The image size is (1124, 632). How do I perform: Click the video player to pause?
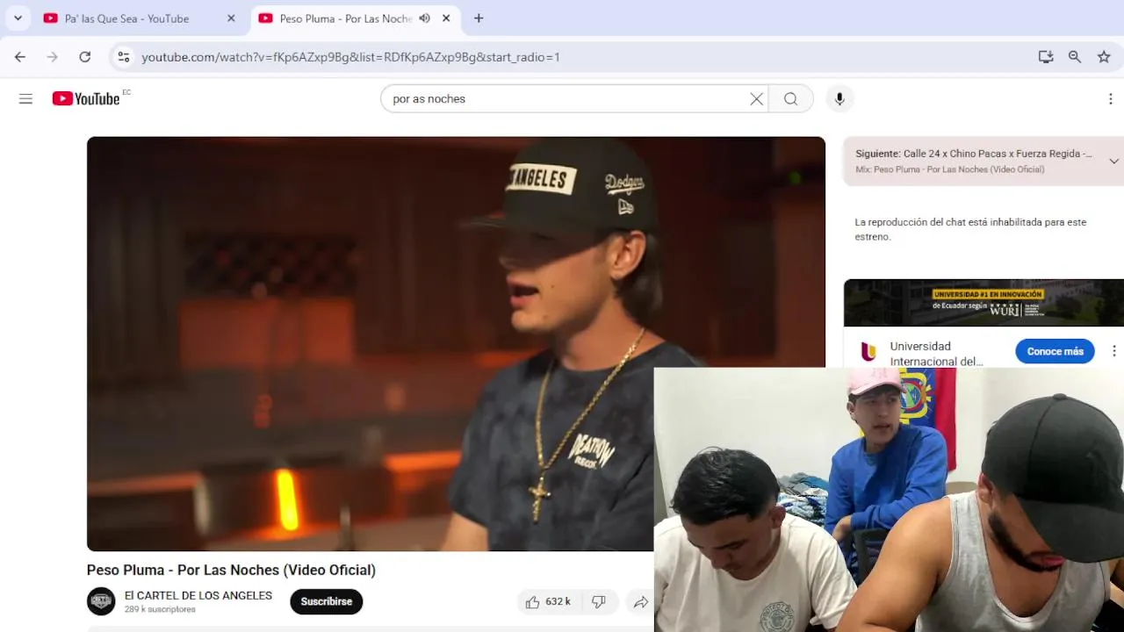coord(456,343)
